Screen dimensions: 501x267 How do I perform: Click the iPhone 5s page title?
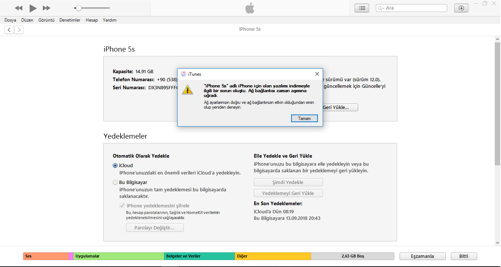250,29
